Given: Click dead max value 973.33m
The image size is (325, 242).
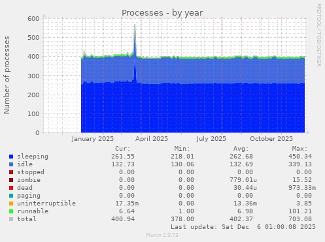Looking at the screenshot, I should click(x=302, y=188).
